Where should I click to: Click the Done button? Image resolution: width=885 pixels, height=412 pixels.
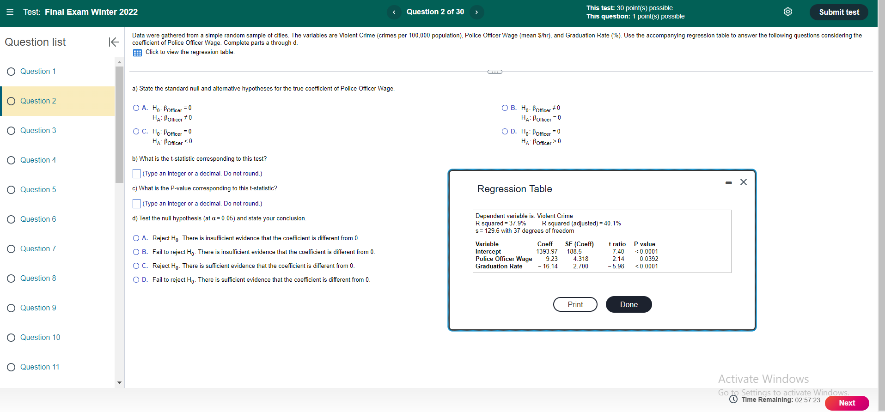pyautogui.click(x=629, y=304)
